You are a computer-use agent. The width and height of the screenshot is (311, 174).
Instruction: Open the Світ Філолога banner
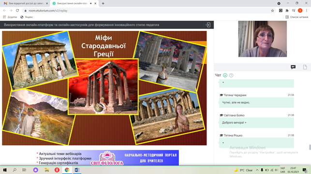(x=107, y=158)
